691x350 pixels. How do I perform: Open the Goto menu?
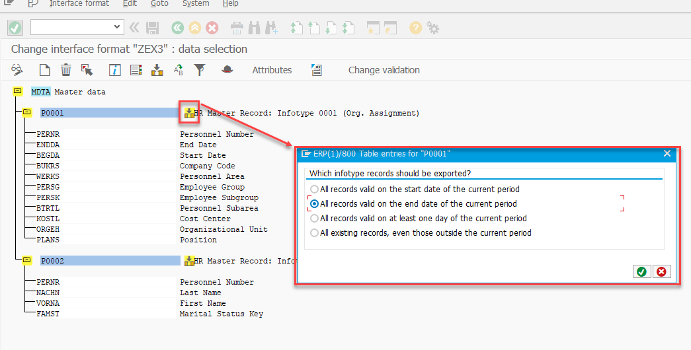tap(159, 3)
